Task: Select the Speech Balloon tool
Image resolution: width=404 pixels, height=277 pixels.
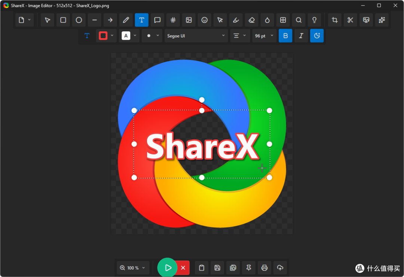Action: pos(157,20)
